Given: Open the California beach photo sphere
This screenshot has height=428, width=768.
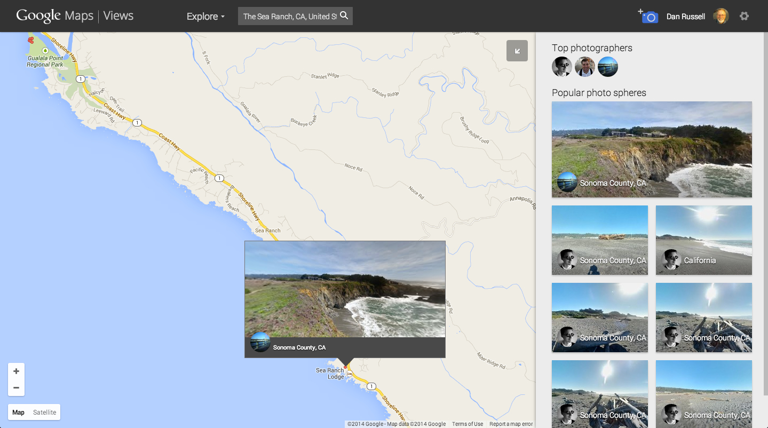Looking at the screenshot, I should [x=704, y=240].
